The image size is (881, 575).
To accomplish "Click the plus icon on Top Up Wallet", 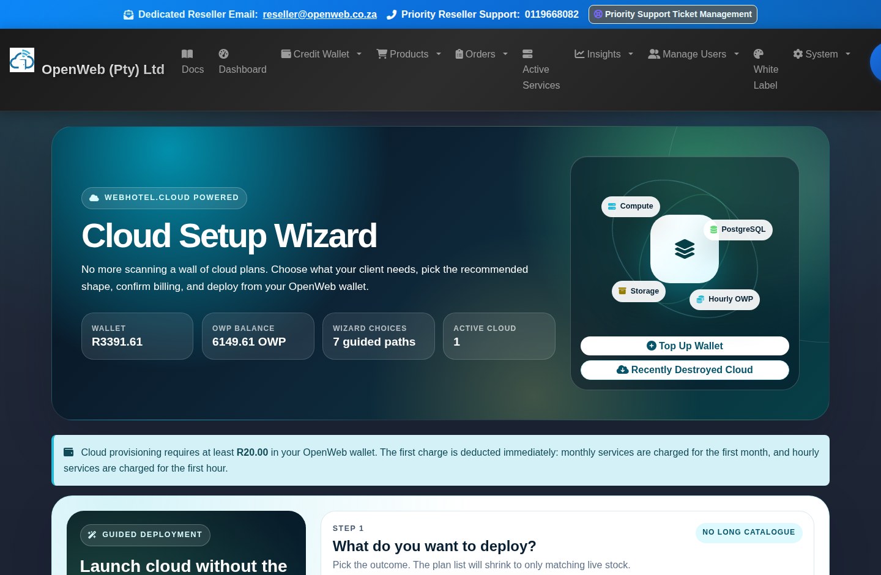I will click(x=652, y=346).
